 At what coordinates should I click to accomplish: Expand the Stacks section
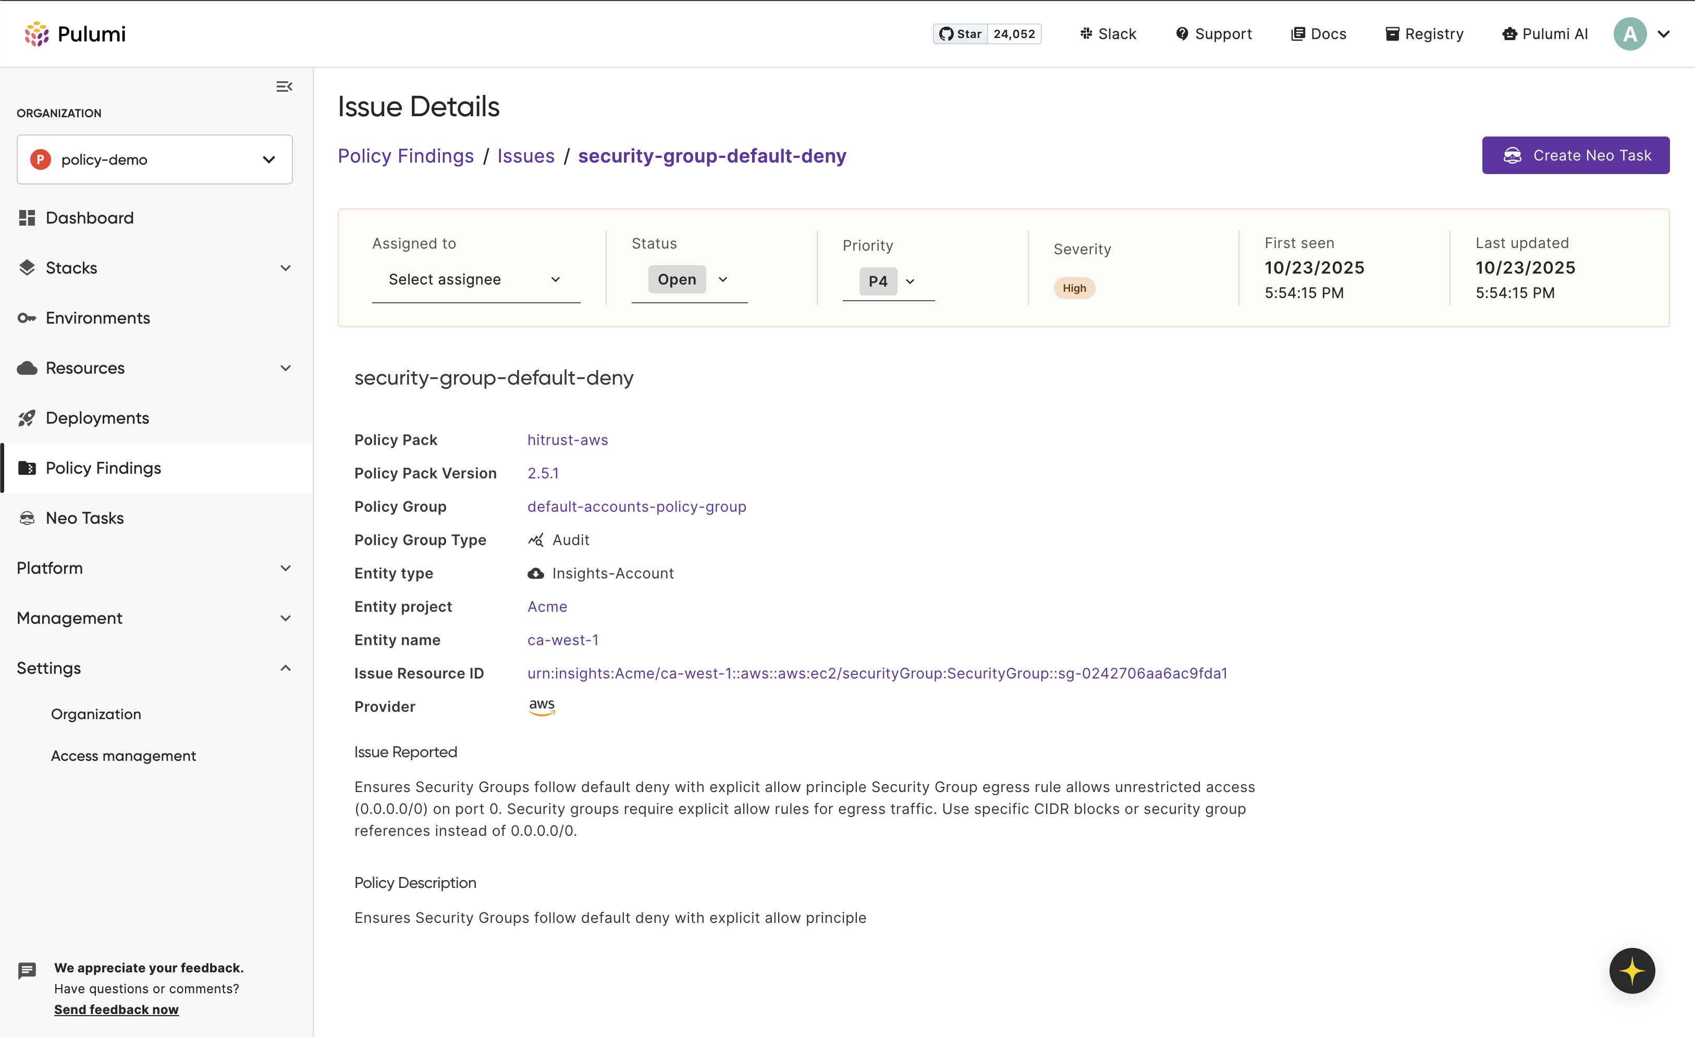(x=286, y=267)
